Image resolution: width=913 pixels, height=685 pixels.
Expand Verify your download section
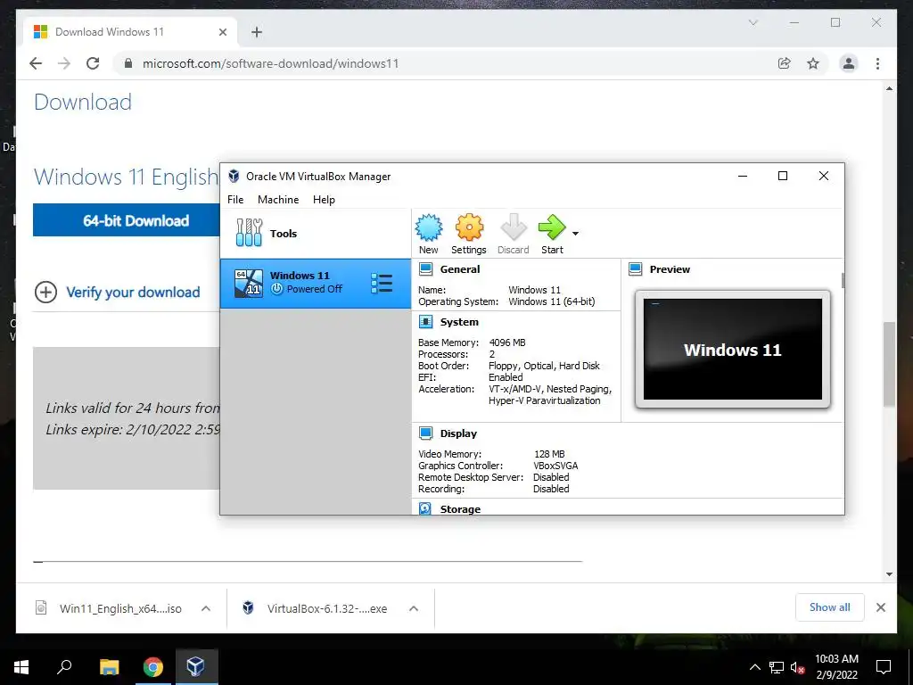coord(118,292)
